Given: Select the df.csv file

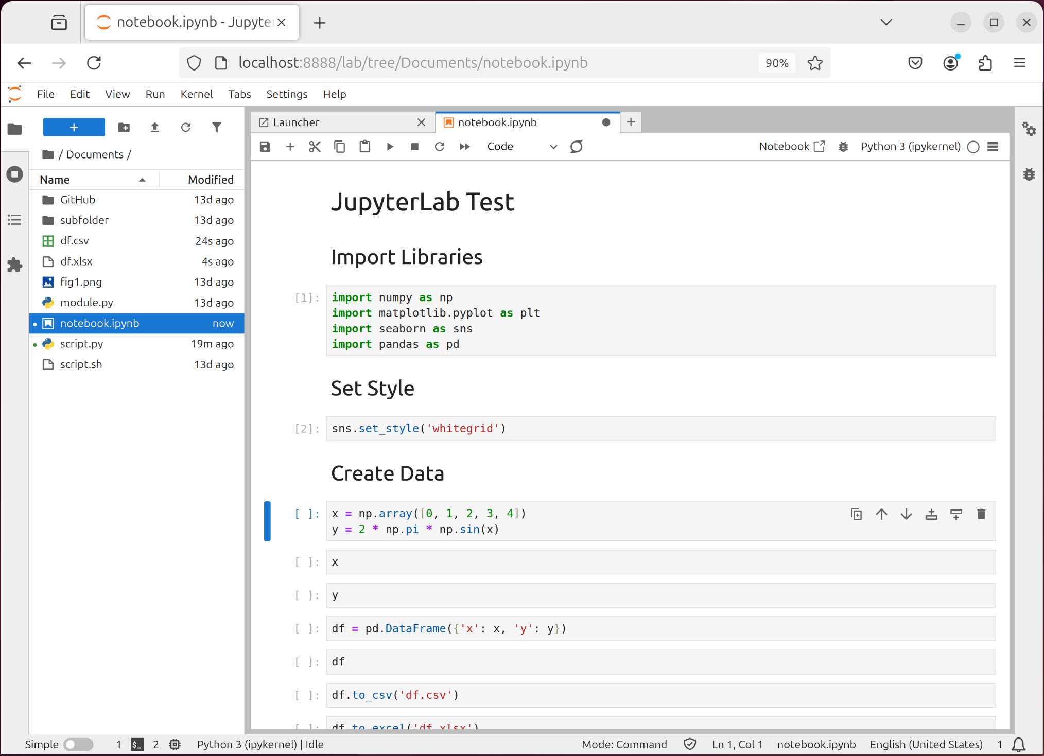Looking at the screenshot, I should pos(137,241).
